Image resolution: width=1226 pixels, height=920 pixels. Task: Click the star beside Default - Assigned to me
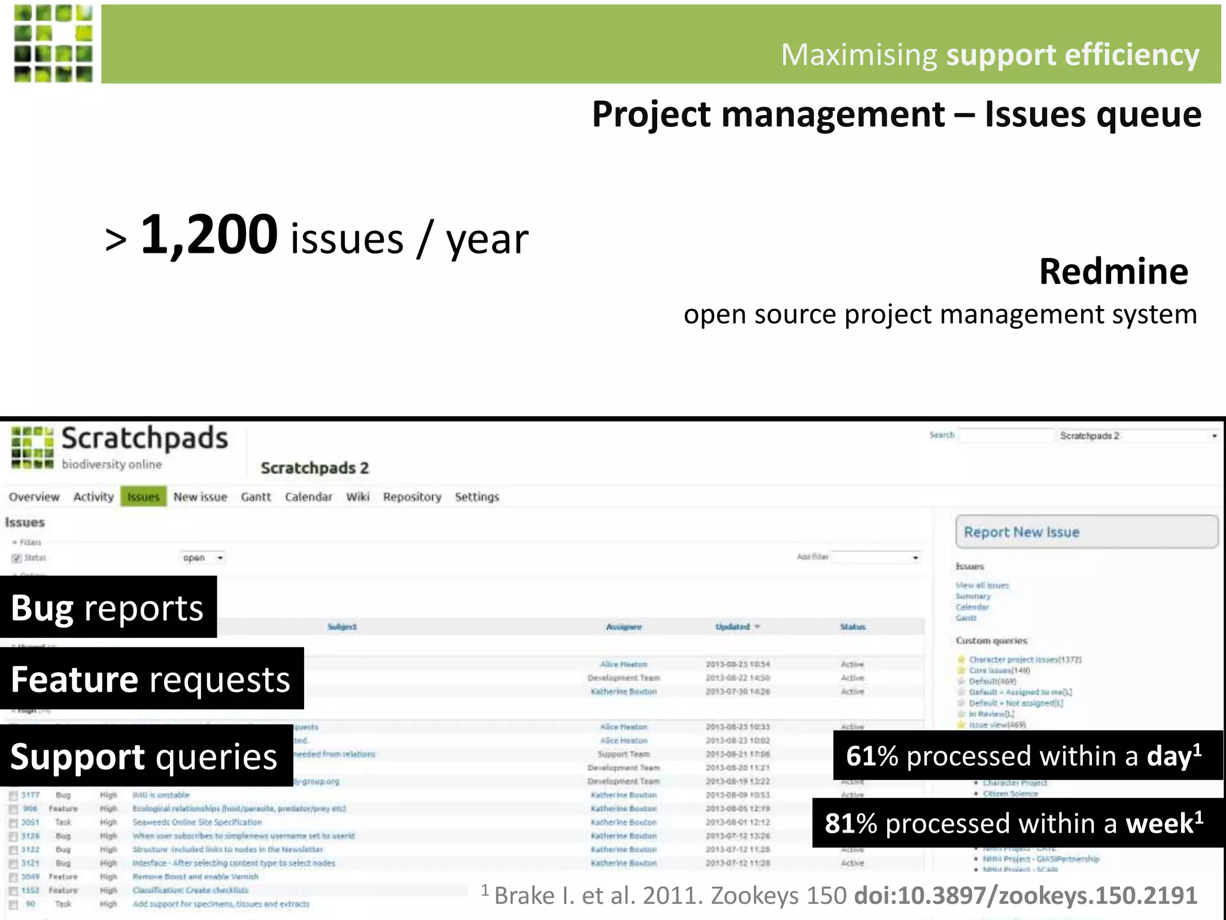961,692
